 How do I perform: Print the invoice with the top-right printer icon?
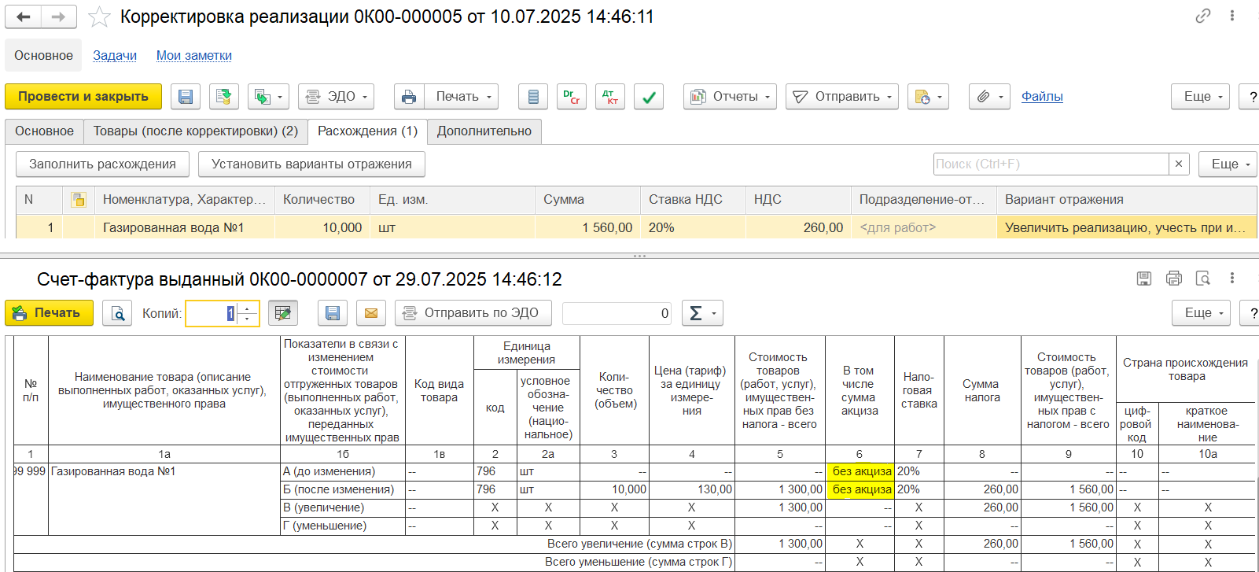tap(1174, 279)
